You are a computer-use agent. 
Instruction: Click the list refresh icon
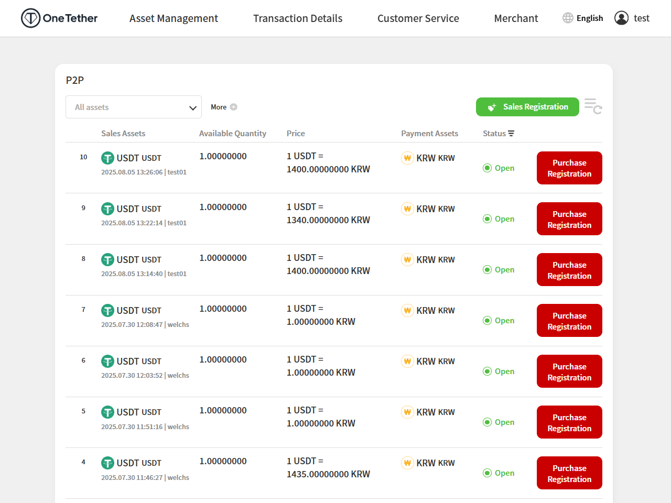point(593,106)
